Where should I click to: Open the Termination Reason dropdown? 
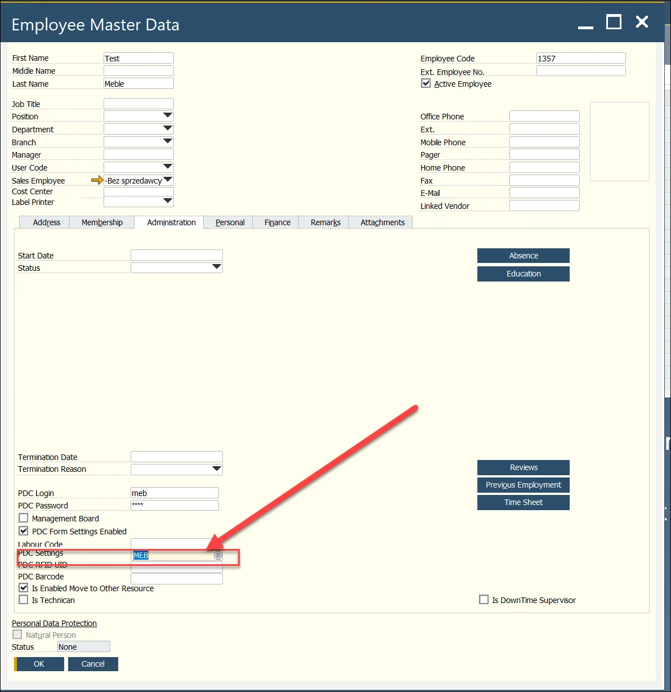[217, 468]
